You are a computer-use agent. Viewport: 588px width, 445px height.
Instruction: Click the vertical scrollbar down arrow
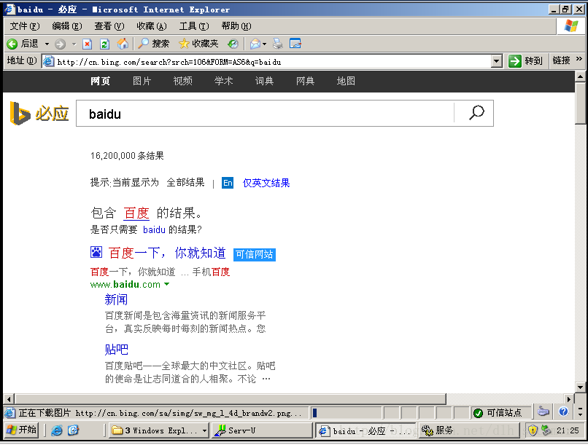[x=580, y=387]
